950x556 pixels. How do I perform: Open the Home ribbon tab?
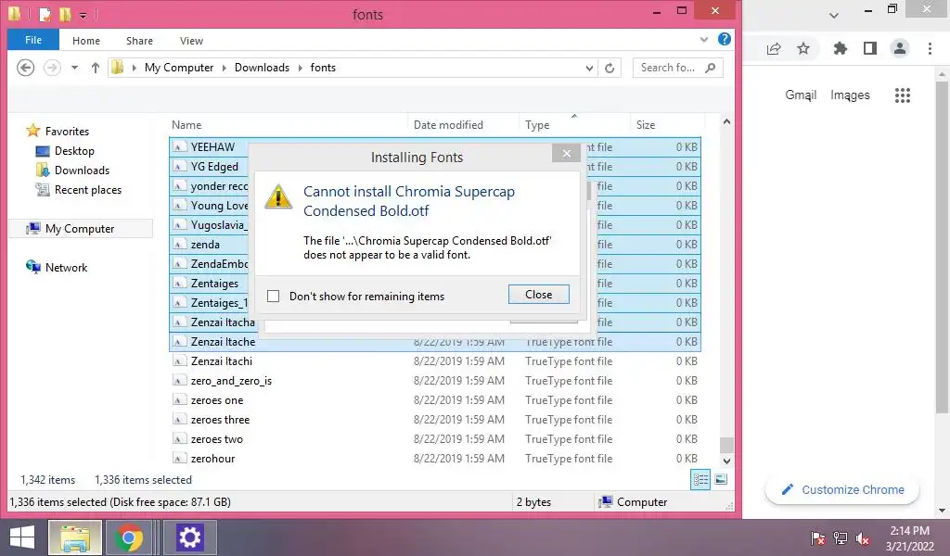(86, 41)
